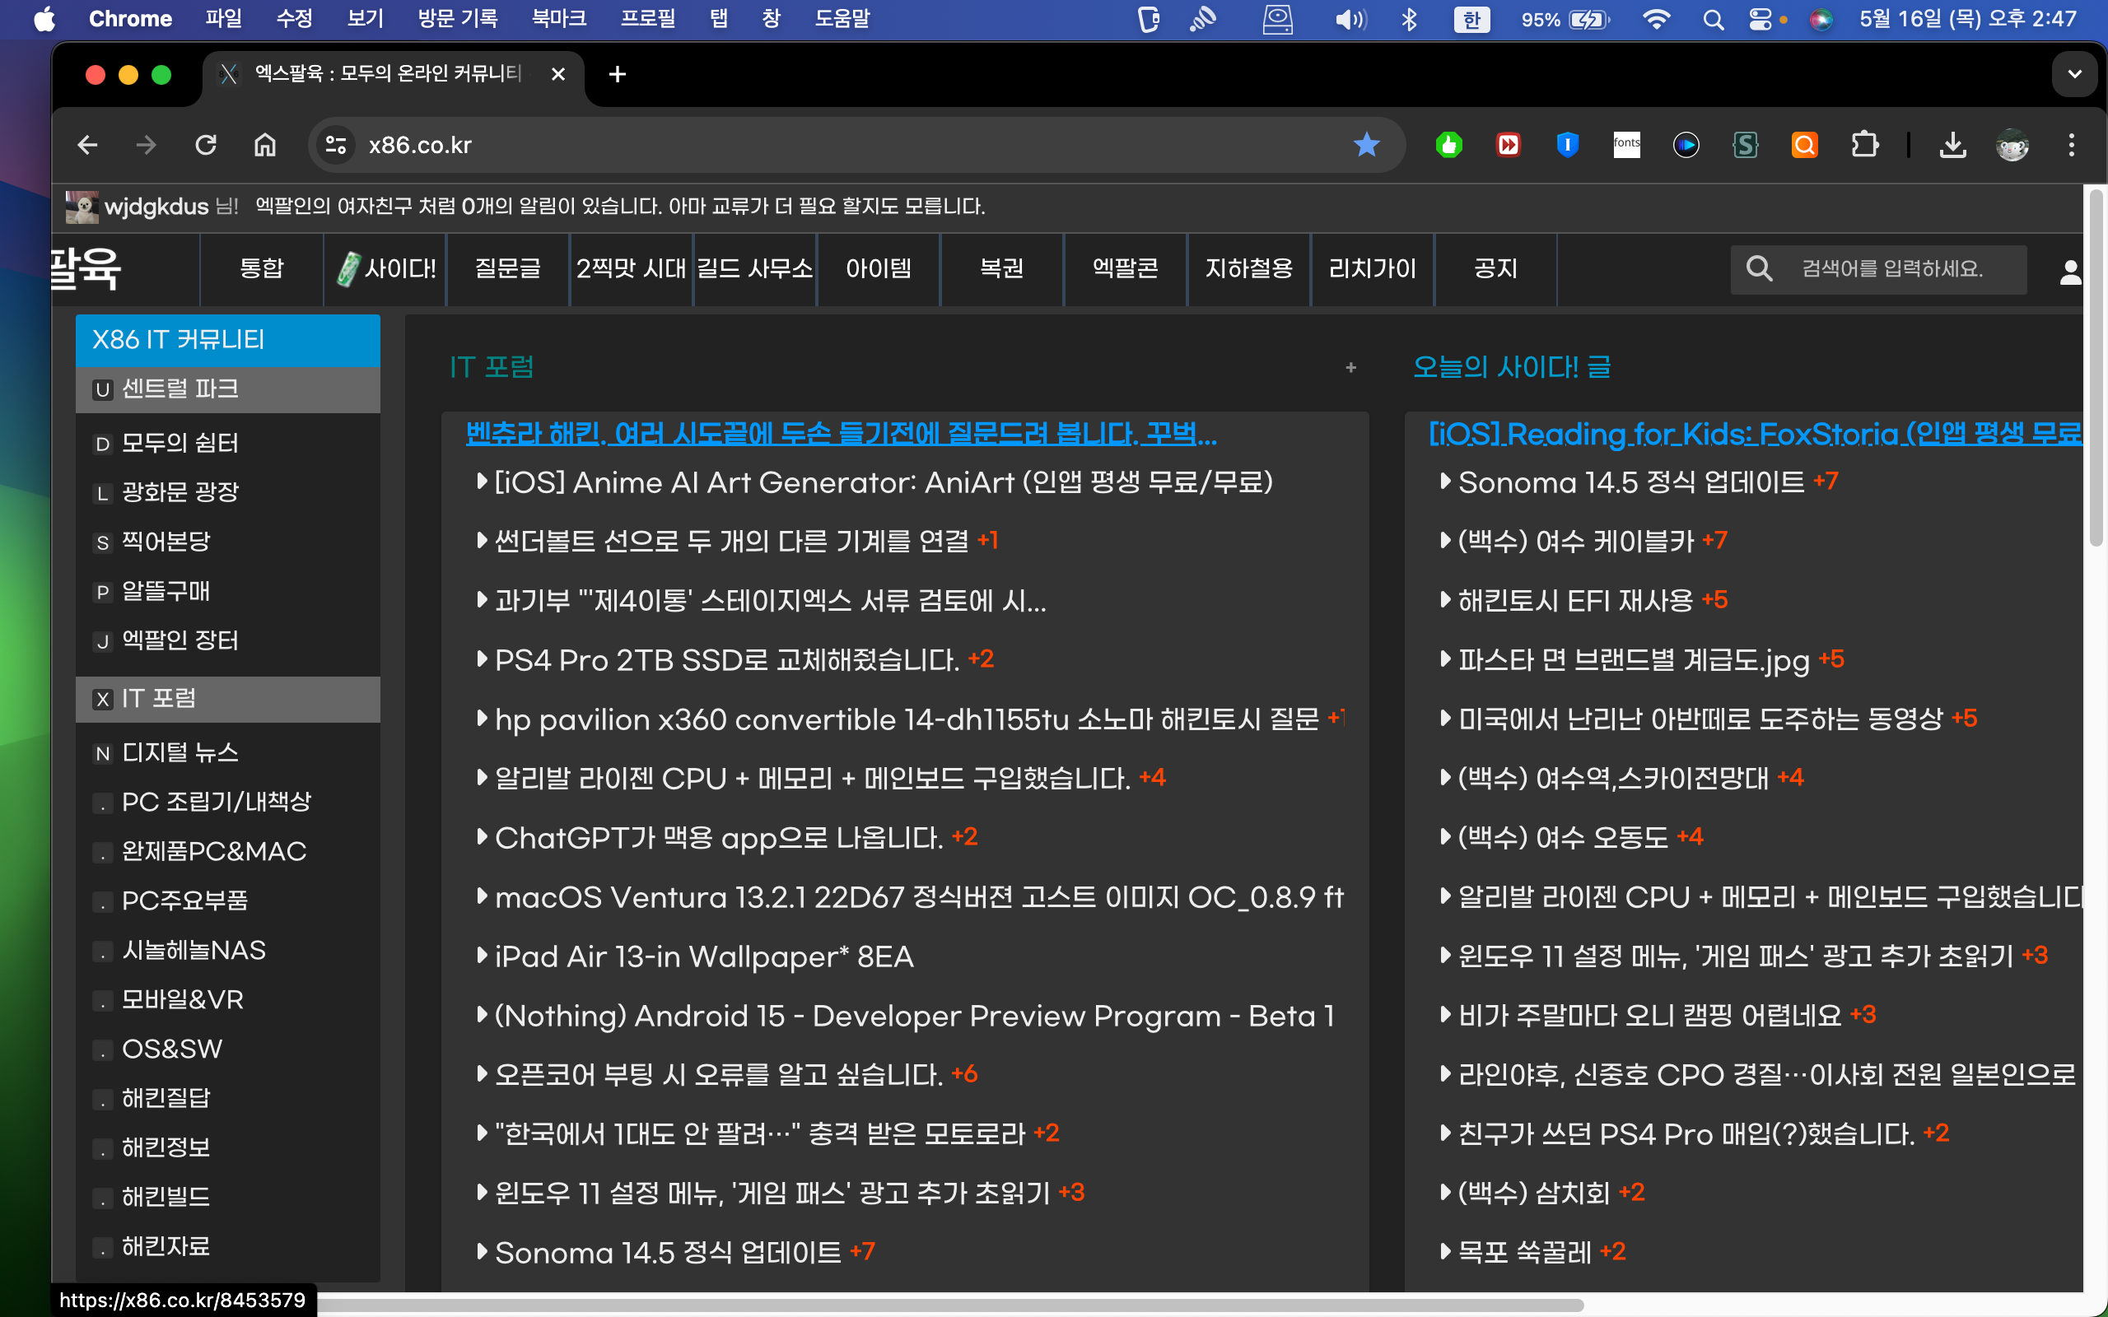Open the 엑팔콘 nav tab

tap(1126, 268)
